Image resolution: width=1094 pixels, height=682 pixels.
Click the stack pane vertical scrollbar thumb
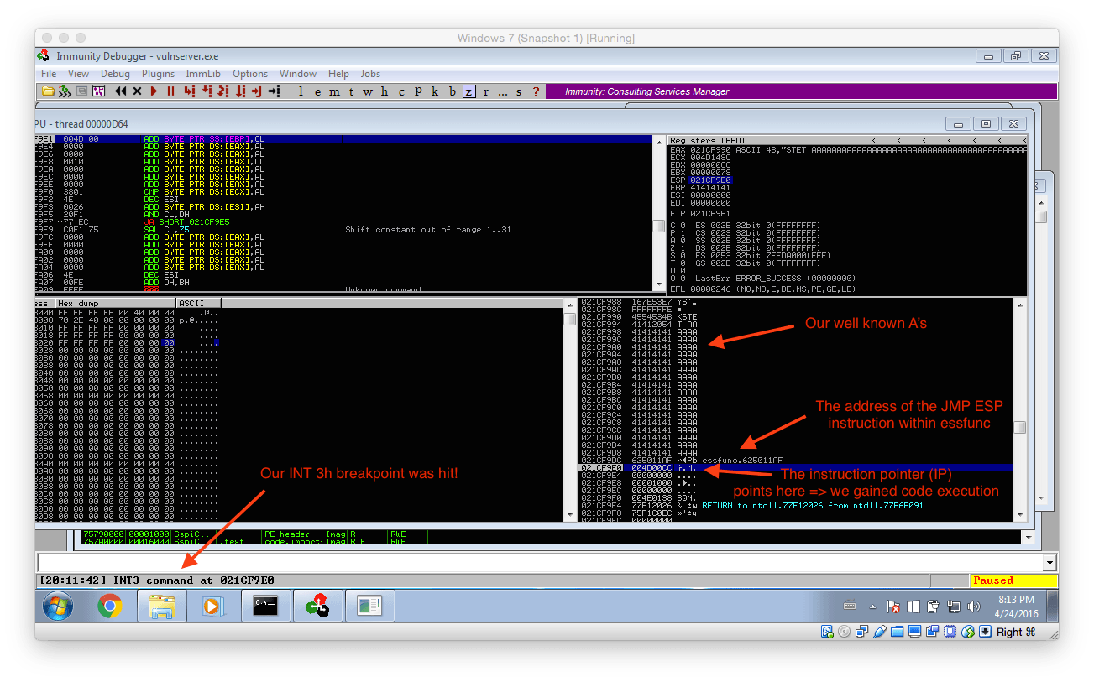[x=1019, y=427]
